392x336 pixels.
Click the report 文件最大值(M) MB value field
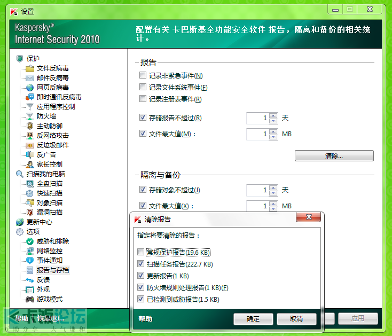(x=258, y=134)
